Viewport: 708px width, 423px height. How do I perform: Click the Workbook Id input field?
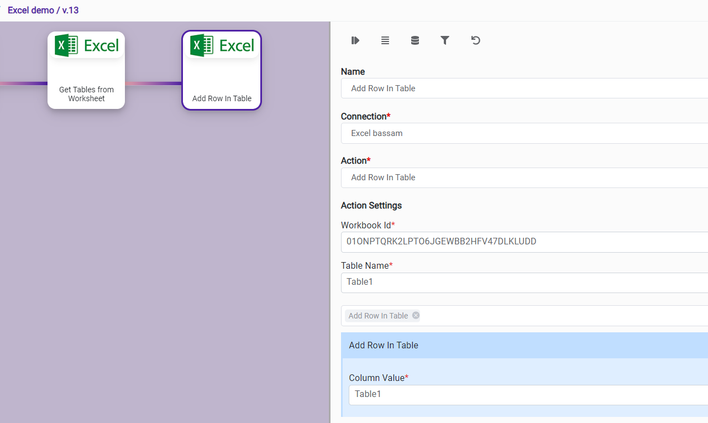[524, 242]
